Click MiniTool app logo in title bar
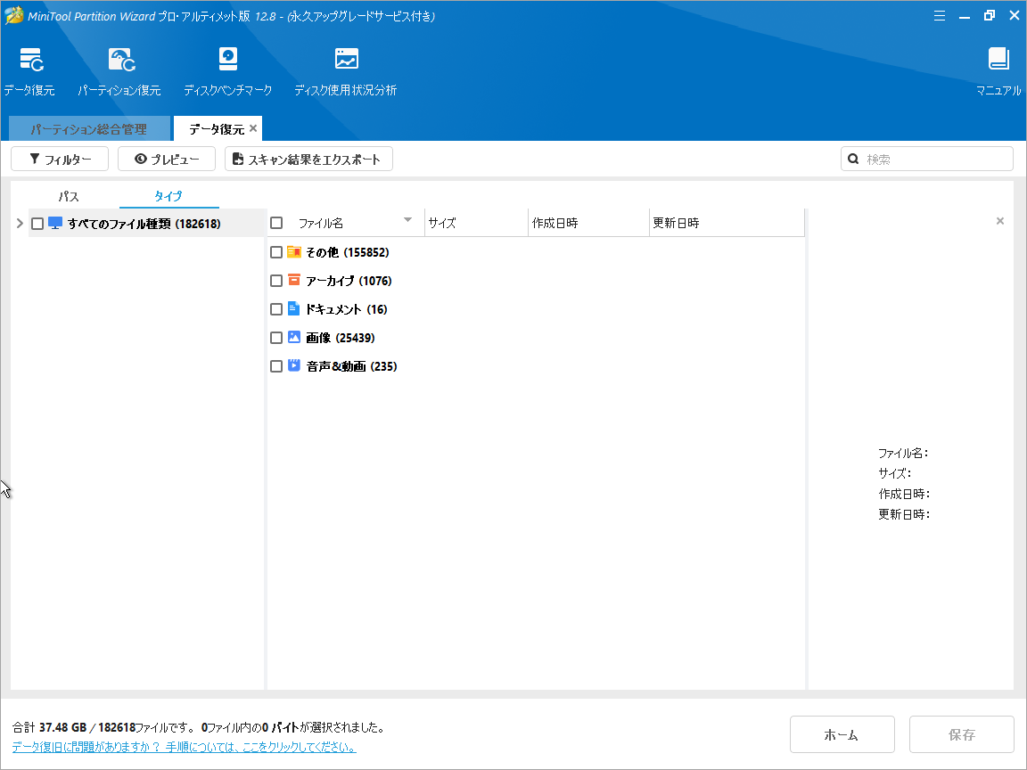The width and height of the screenshot is (1027, 770). [14, 16]
